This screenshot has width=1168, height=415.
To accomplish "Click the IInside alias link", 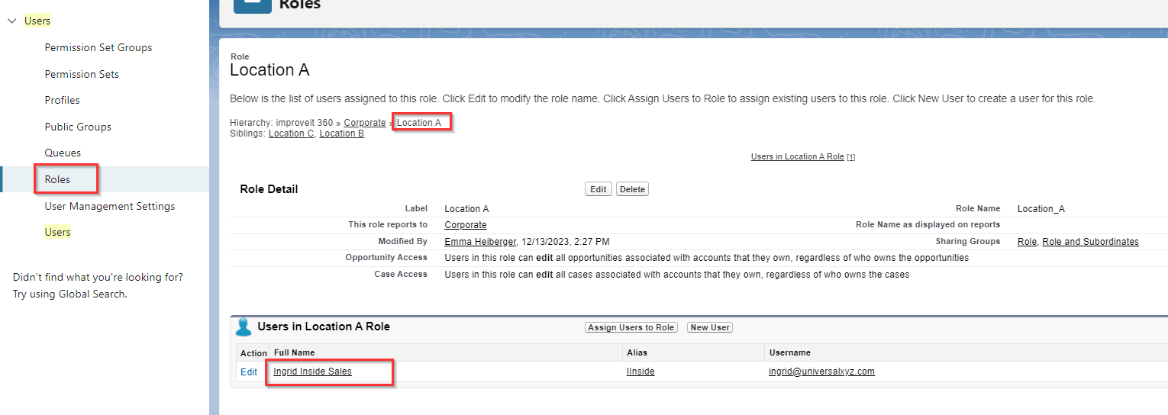I will coord(640,372).
